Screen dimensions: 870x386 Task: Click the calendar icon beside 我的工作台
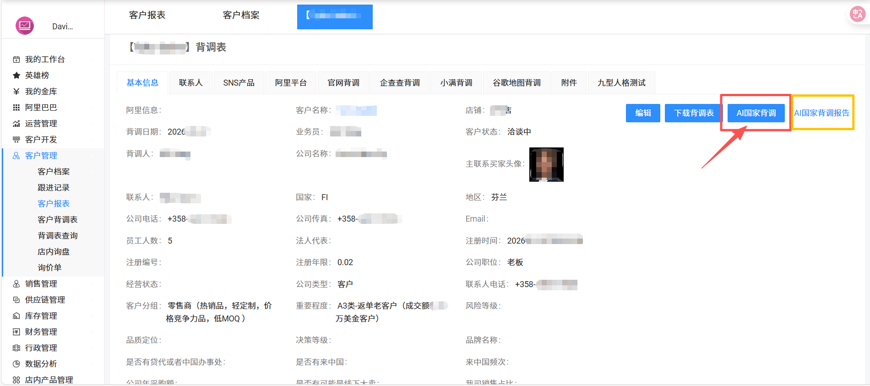pyautogui.click(x=16, y=60)
